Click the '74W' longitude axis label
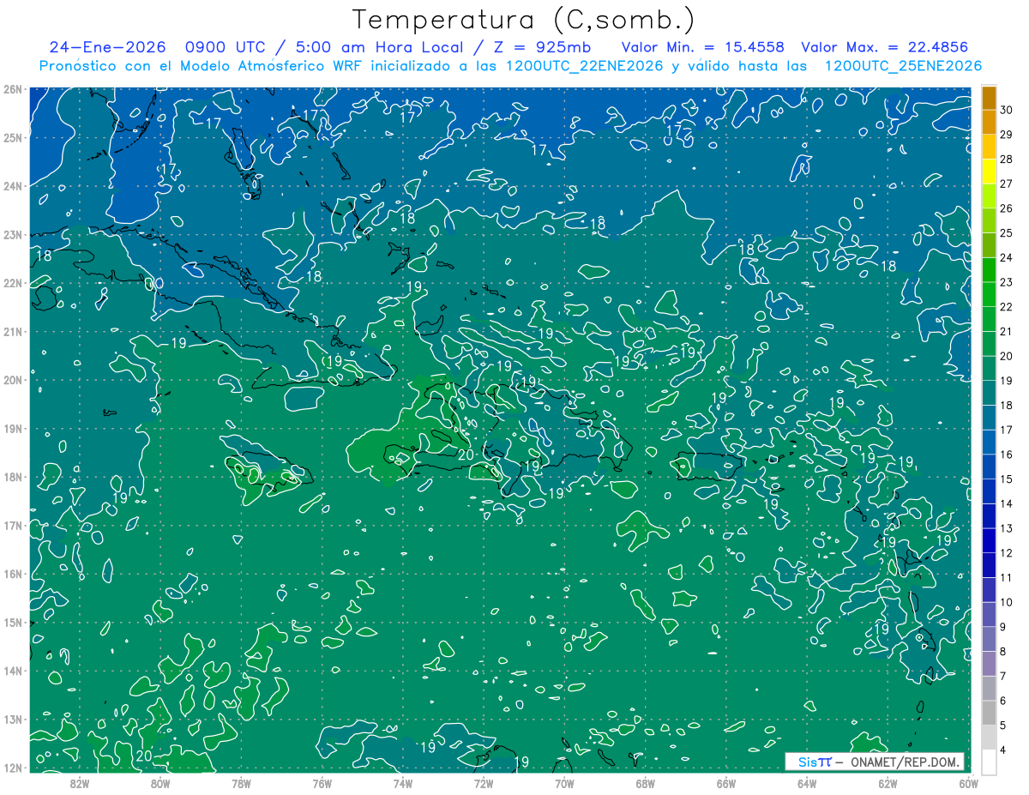 (403, 783)
